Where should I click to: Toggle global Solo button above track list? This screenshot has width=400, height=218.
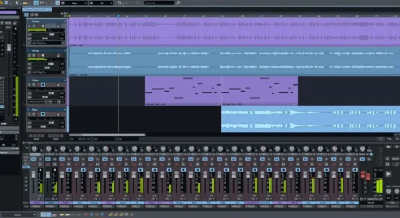coord(32,15)
